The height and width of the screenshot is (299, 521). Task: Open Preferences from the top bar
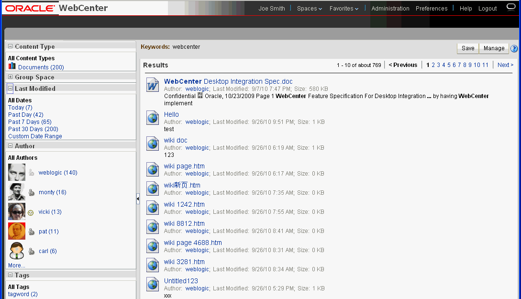[x=431, y=8]
